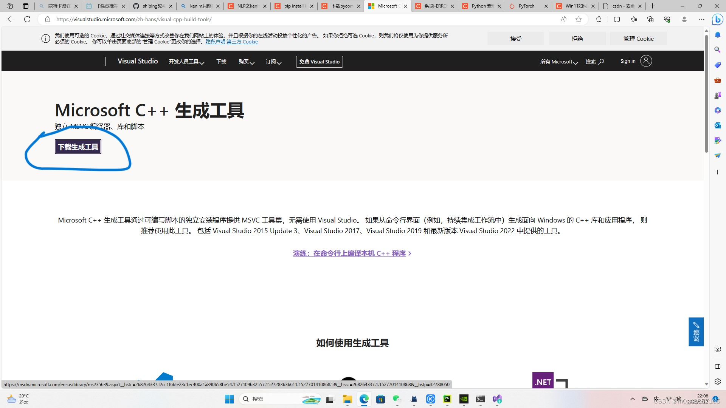Accept cookies with the 接受 button

point(515,39)
